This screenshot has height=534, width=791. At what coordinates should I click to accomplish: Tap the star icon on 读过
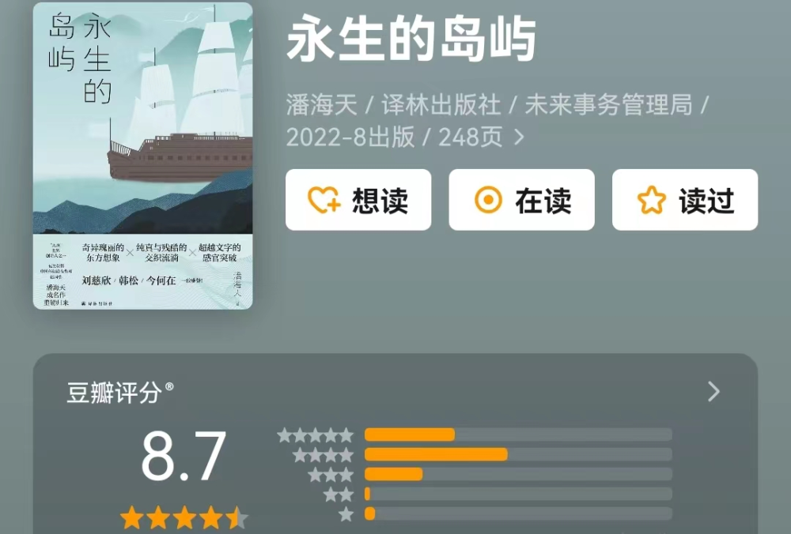pos(651,200)
